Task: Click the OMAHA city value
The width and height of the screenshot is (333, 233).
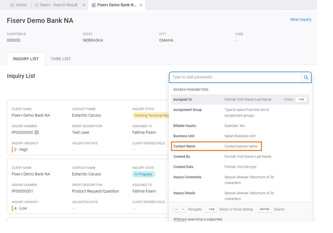Action: pyautogui.click(x=166, y=40)
